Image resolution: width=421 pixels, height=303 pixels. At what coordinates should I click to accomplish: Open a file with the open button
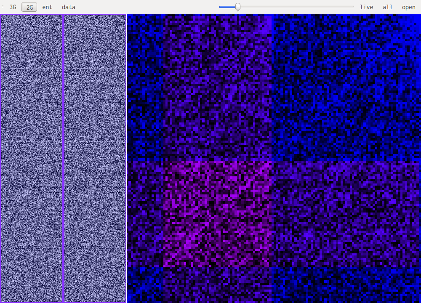408,7
